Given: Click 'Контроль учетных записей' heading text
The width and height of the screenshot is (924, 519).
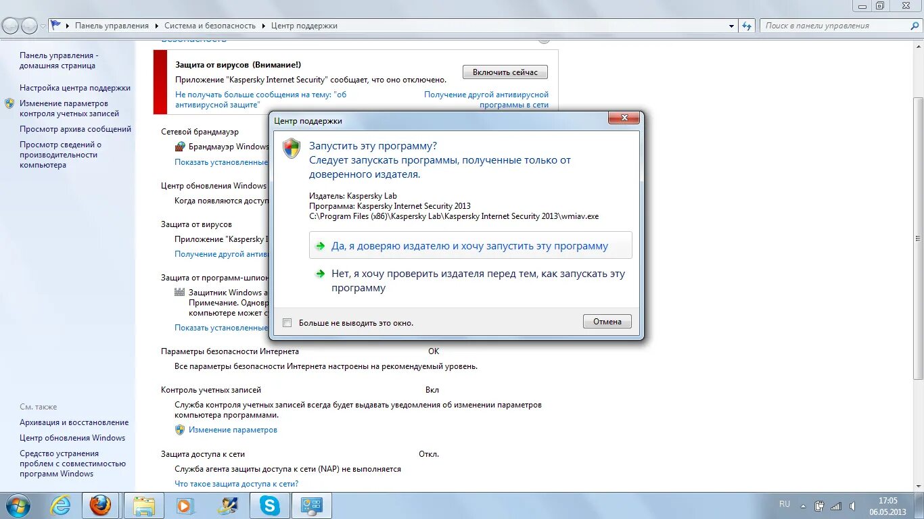Looking at the screenshot, I should [211, 390].
